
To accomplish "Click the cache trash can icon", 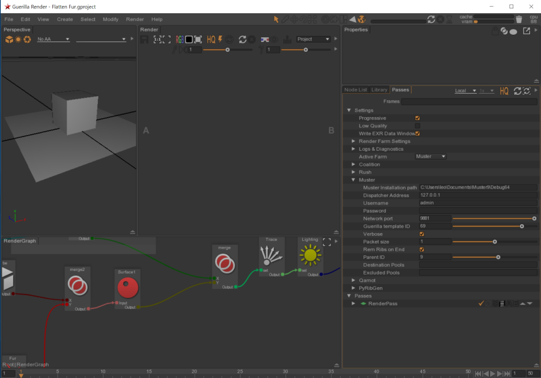I will click(x=519, y=19).
